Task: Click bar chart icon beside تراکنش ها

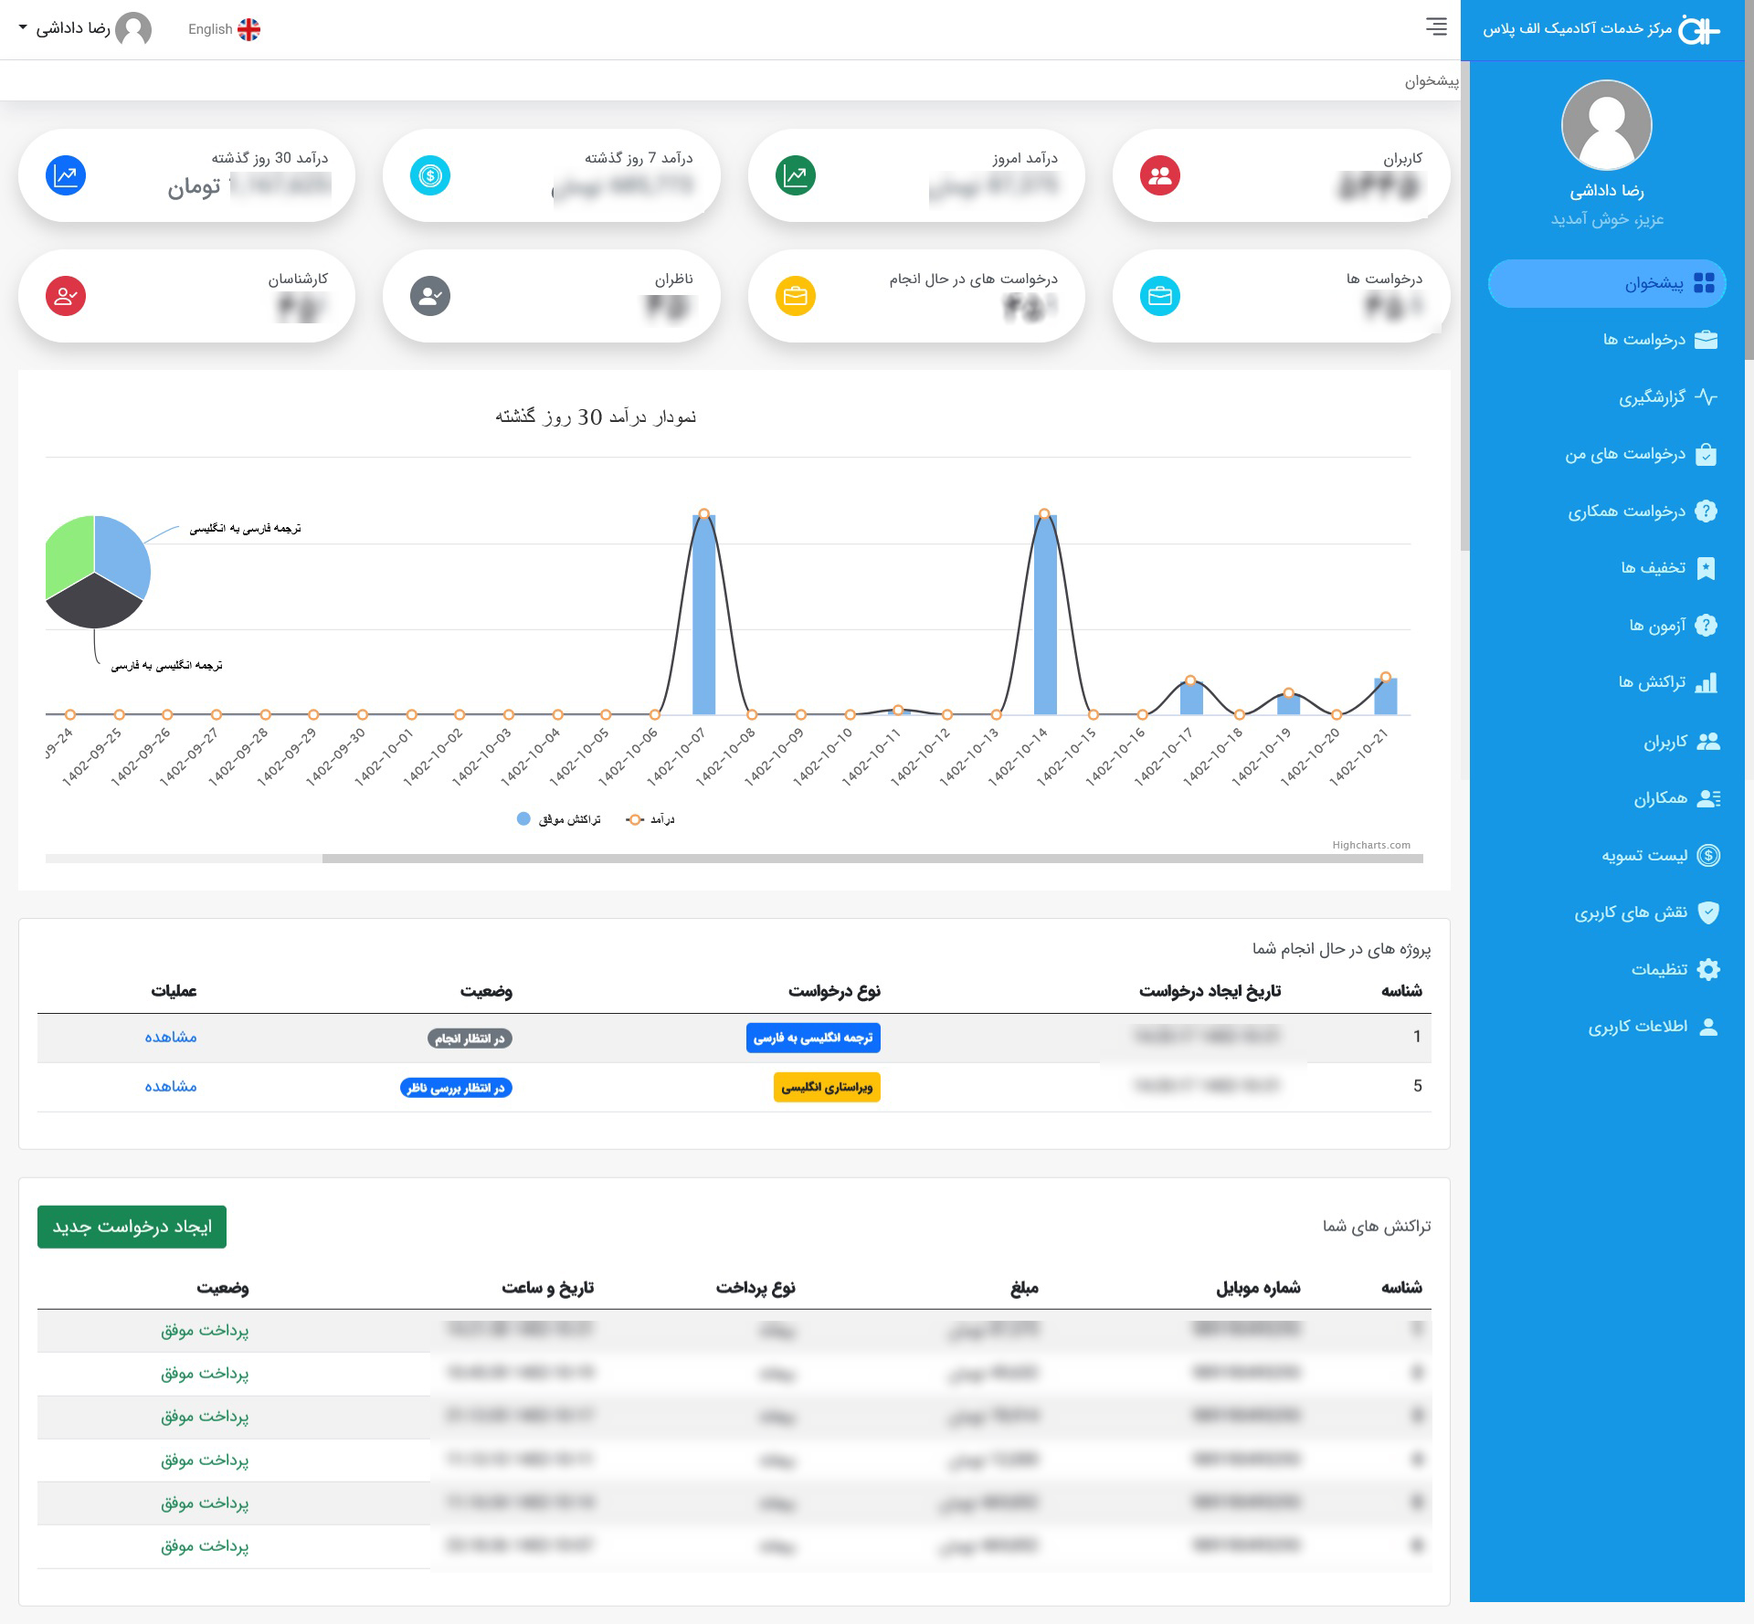Action: pos(1706,682)
